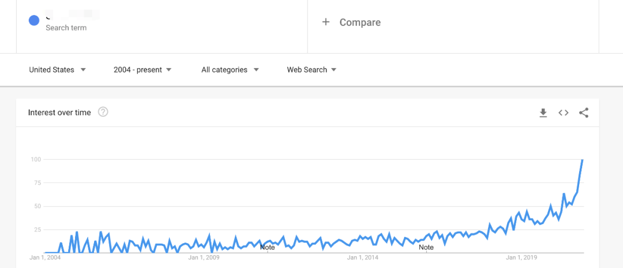This screenshot has height=268, width=623.
Task: Click the Jan 1, 2009 axis label
Action: (x=205, y=258)
